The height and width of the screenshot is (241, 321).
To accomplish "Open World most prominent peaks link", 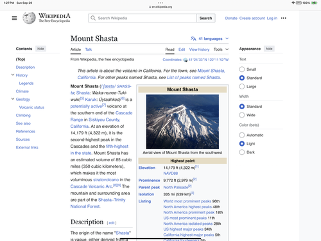I will coord(187,201).
